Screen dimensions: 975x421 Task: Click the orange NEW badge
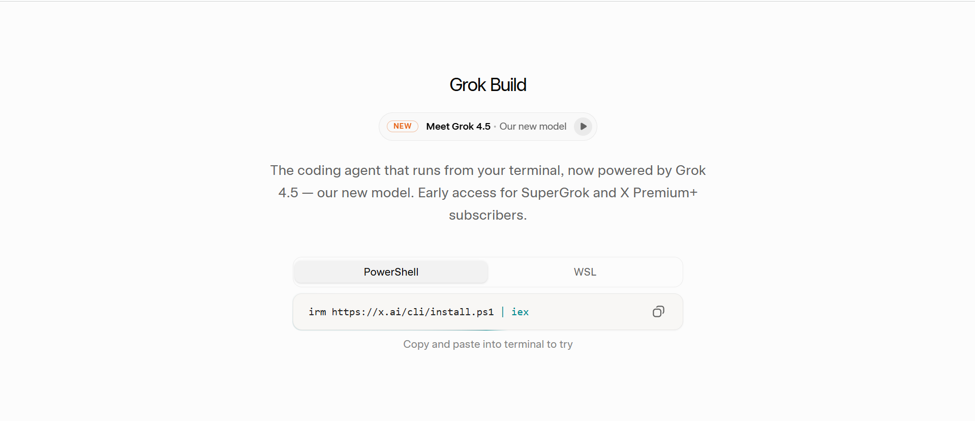coord(402,126)
